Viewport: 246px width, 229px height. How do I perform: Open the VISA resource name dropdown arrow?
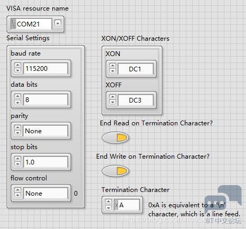coord(58,23)
